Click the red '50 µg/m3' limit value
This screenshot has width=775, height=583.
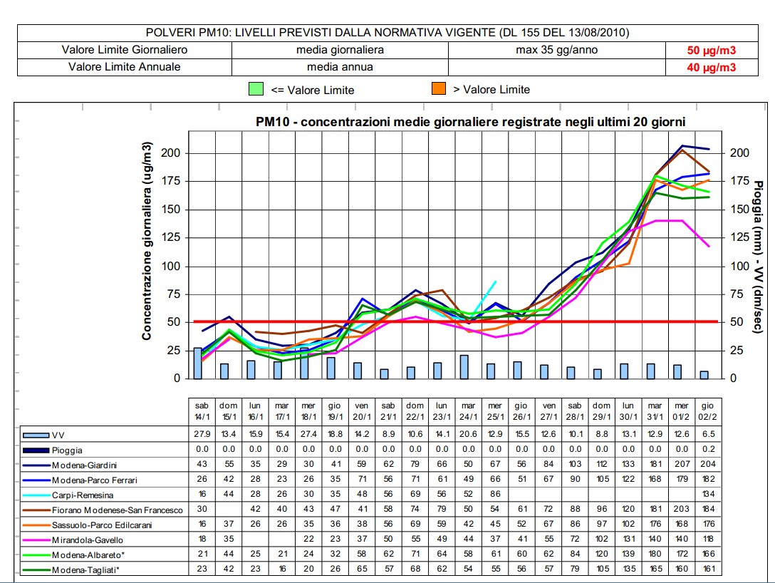point(710,51)
